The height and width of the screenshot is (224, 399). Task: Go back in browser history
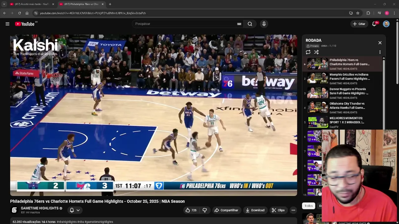(4, 13)
